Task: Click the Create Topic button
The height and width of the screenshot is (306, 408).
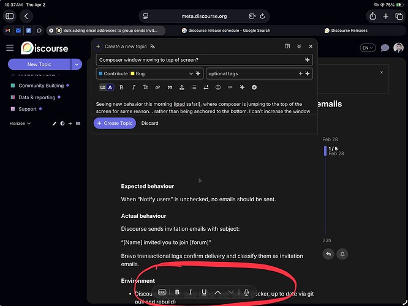Action: (115, 123)
